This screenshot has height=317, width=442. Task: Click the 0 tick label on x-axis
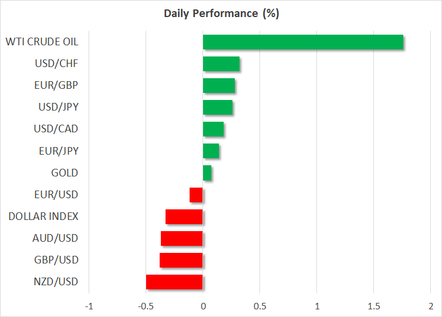coord(203,306)
